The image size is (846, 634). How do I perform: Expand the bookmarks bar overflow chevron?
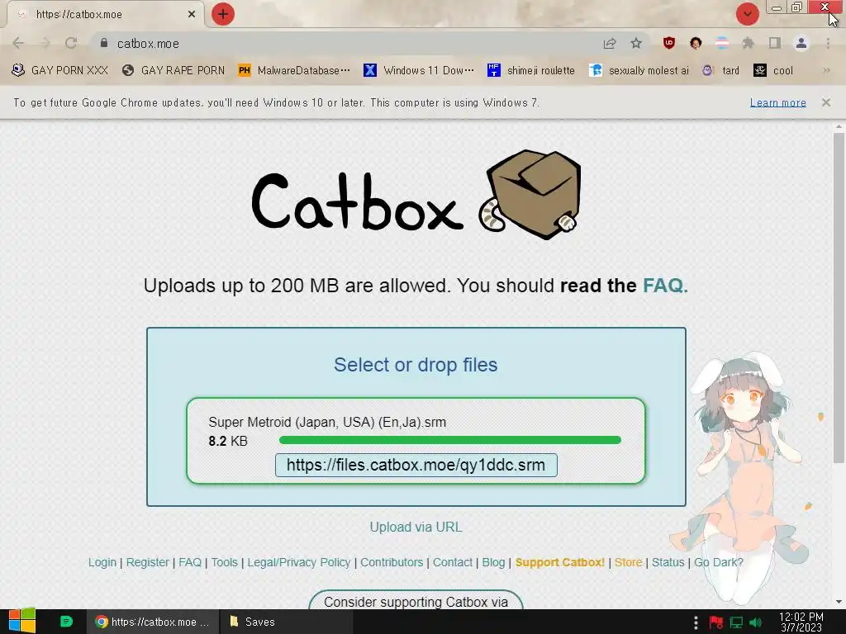tap(826, 71)
